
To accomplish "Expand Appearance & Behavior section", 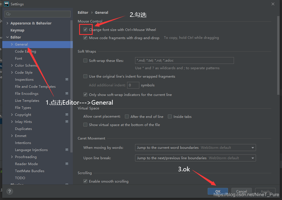I will coord(7,23).
